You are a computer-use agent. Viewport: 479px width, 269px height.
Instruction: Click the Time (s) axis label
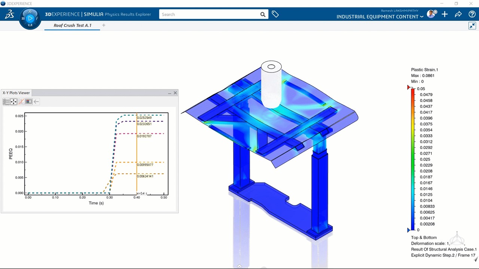pos(96,203)
